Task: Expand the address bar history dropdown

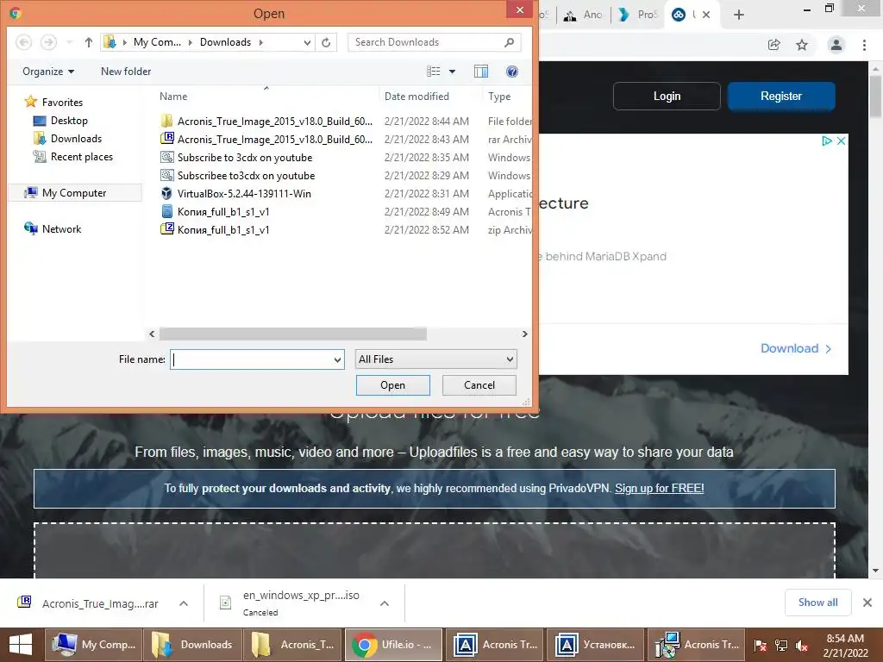Action: 307,42
